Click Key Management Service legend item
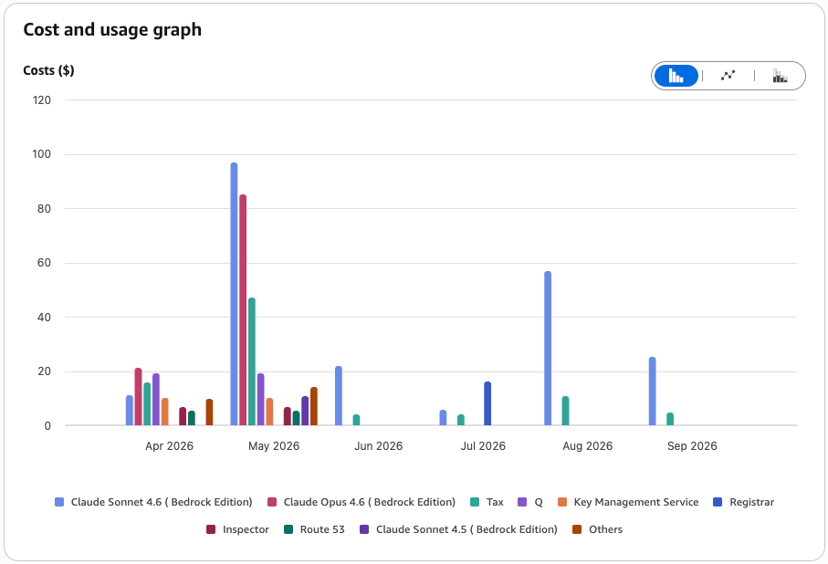 tap(628, 502)
